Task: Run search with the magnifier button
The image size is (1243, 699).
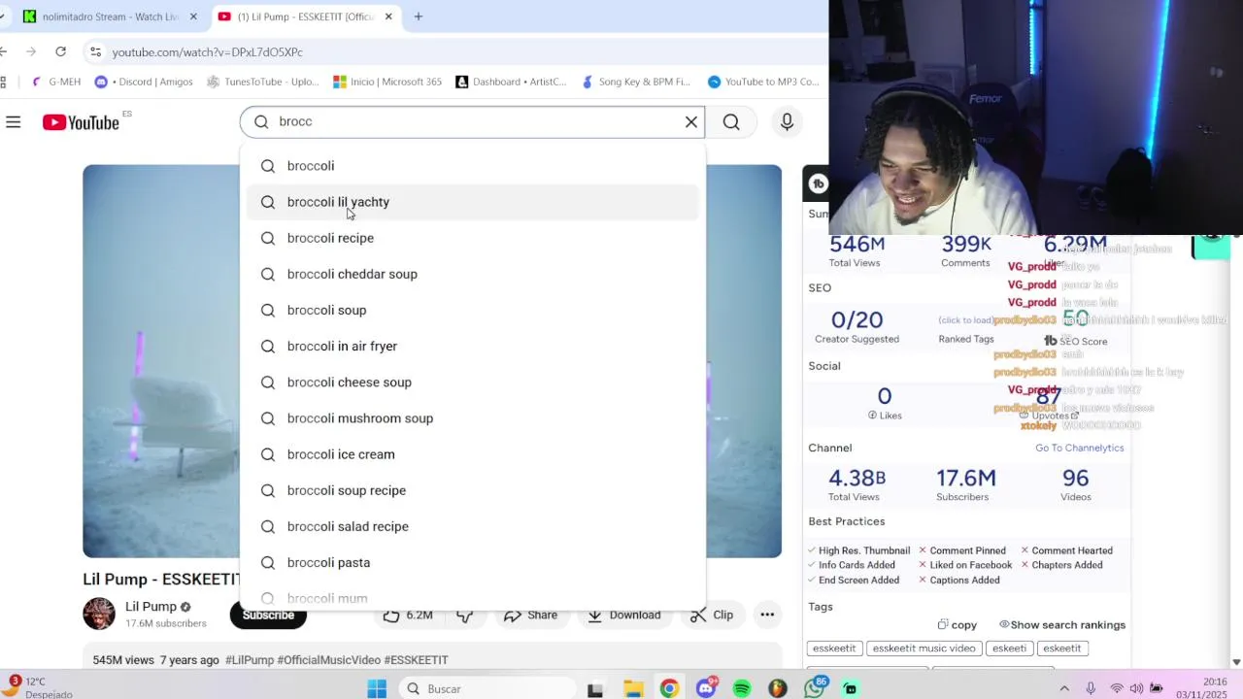Action: (x=731, y=122)
